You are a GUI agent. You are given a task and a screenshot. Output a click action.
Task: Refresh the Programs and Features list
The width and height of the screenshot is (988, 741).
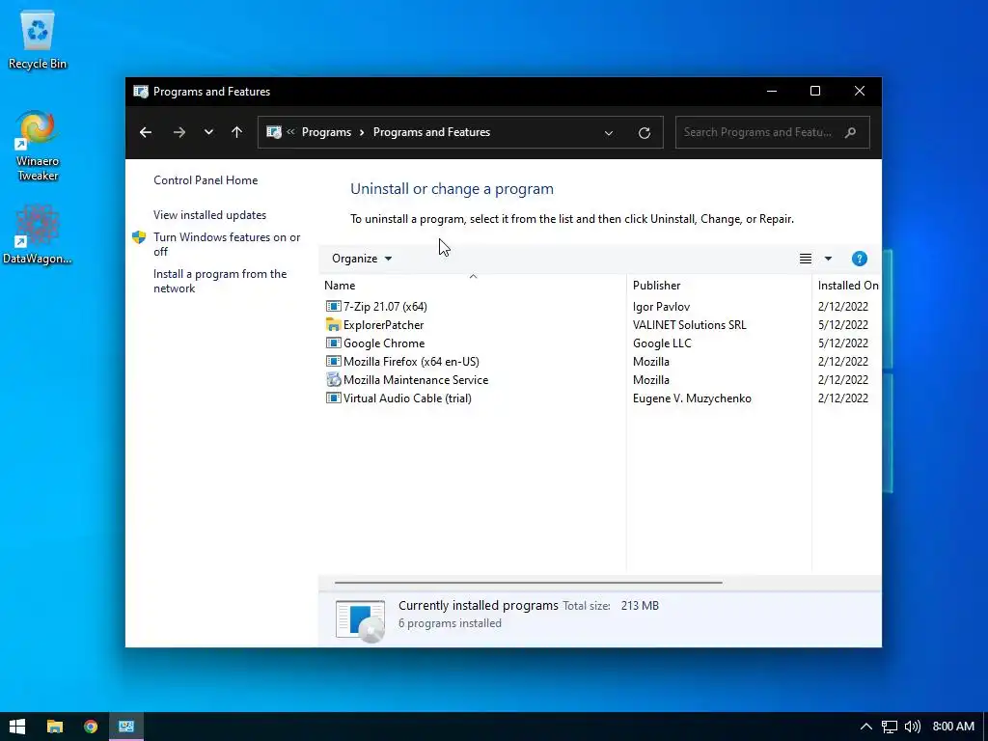644,133
